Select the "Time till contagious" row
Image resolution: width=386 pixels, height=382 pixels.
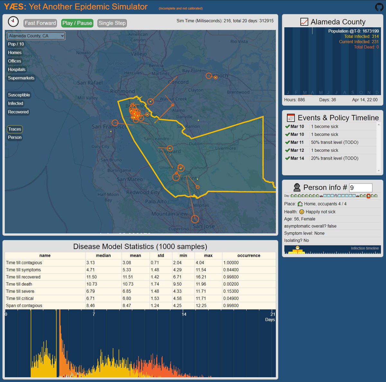(x=140, y=263)
